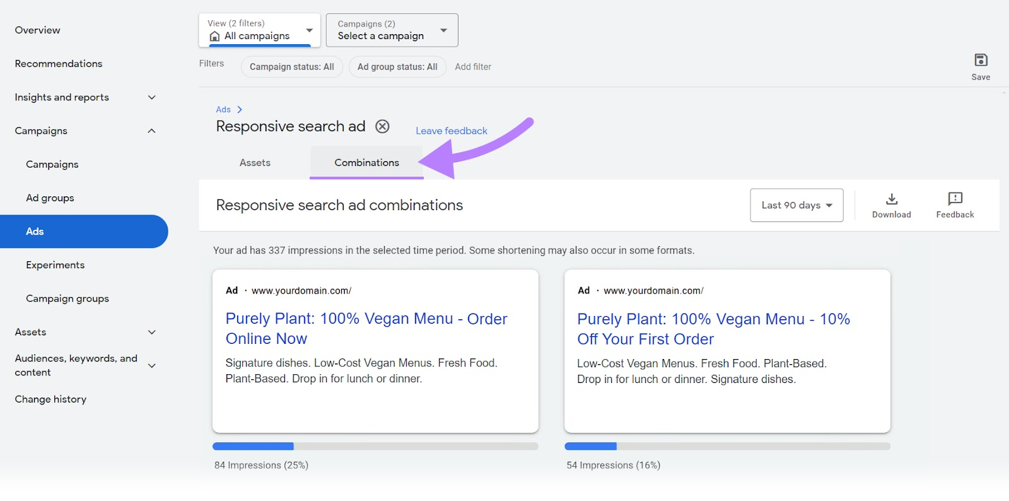Open the Campaign status: All filter
The width and height of the screenshot is (1009, 501).
point(291,66)
